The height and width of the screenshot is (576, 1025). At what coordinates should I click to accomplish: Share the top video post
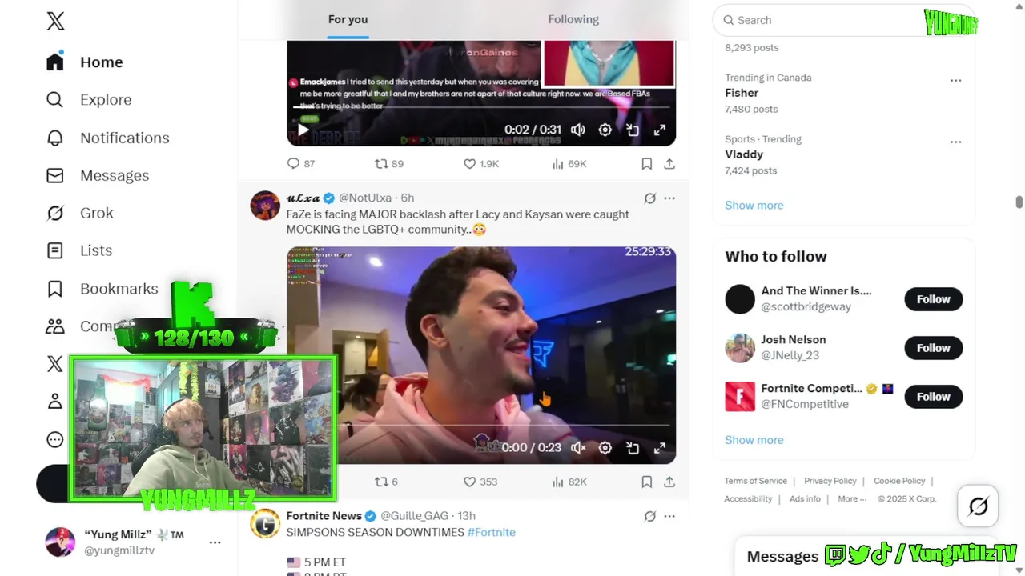(669, 163)
